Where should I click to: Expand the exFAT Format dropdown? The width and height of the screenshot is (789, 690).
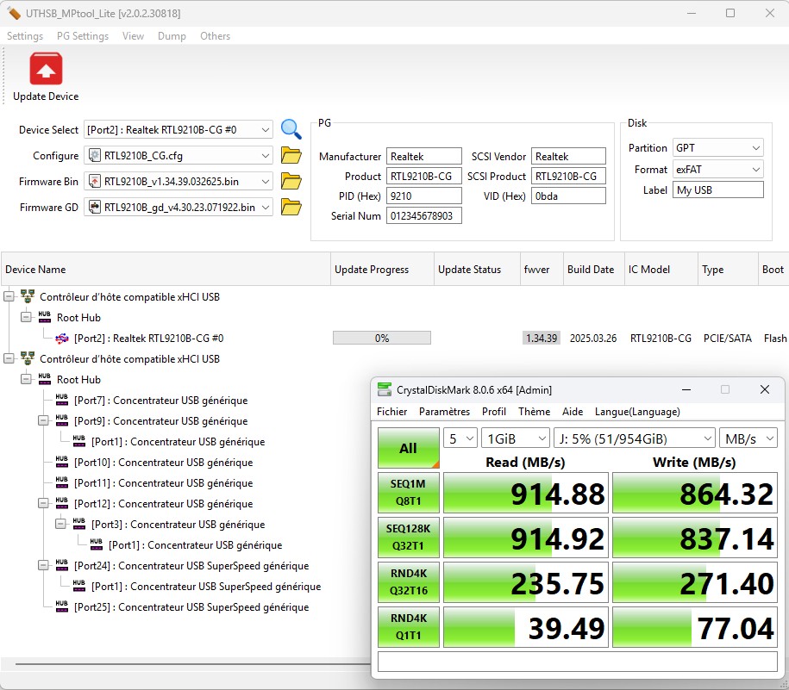pos(755,170)
